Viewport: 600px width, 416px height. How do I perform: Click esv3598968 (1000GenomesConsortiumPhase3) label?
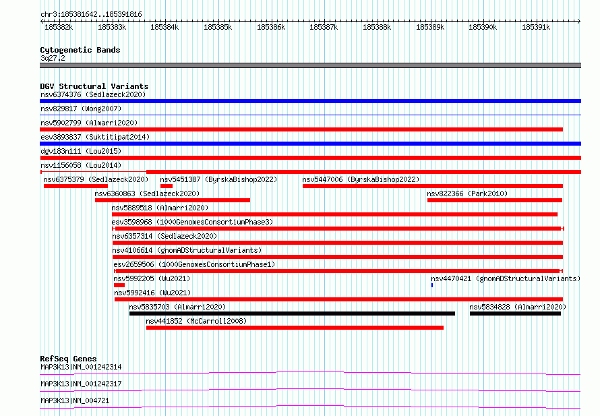point(193,222)
